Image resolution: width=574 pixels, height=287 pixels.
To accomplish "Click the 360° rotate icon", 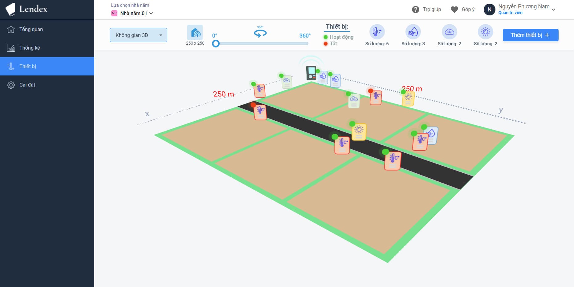I will [260, 32].
